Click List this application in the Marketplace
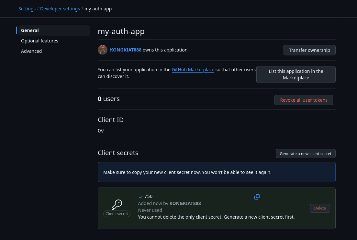 pos(296,74)
